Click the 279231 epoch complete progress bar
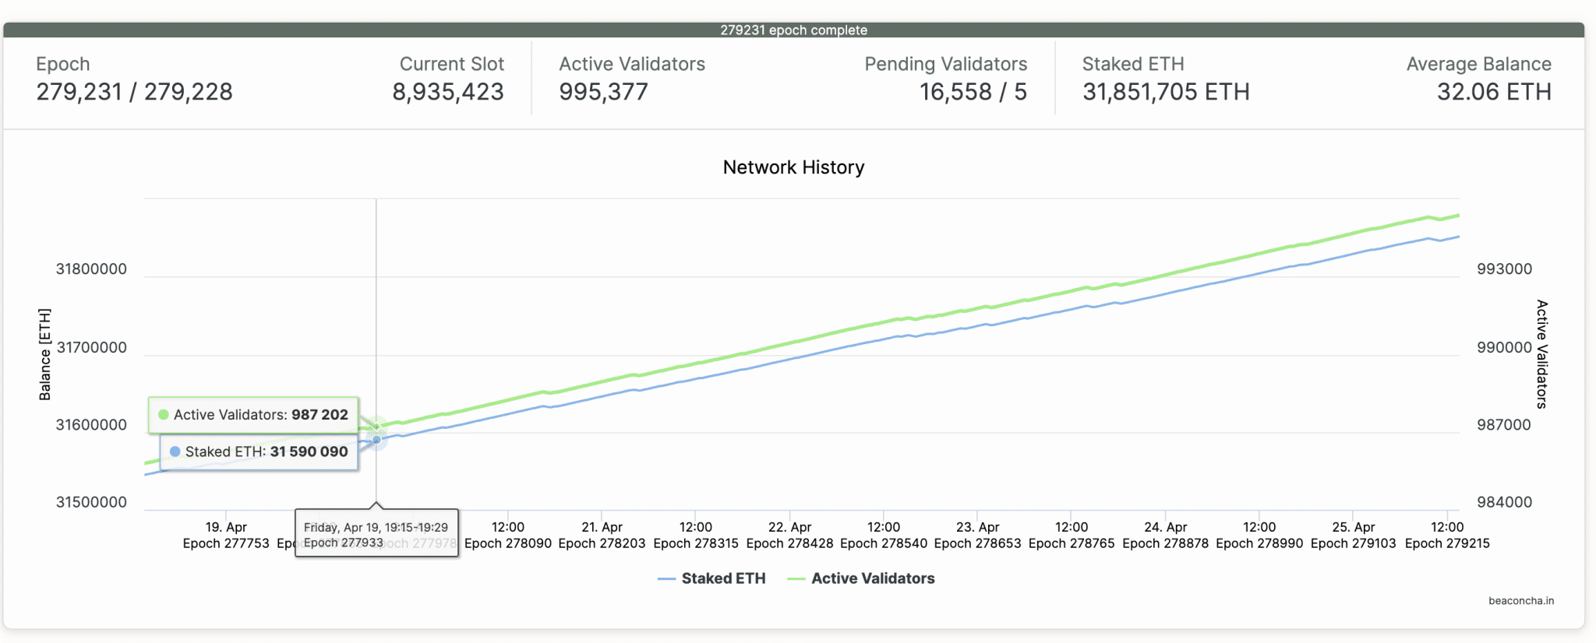The width and height of the screenshot is (1596, 643). 793,30
